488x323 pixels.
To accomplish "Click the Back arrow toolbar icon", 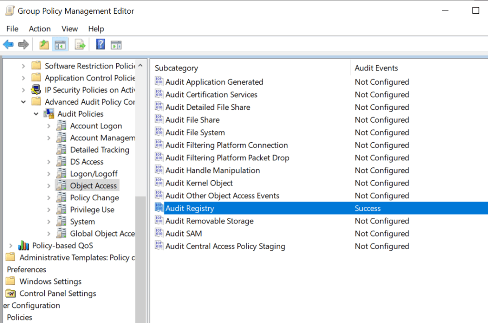I will (8, 45).
